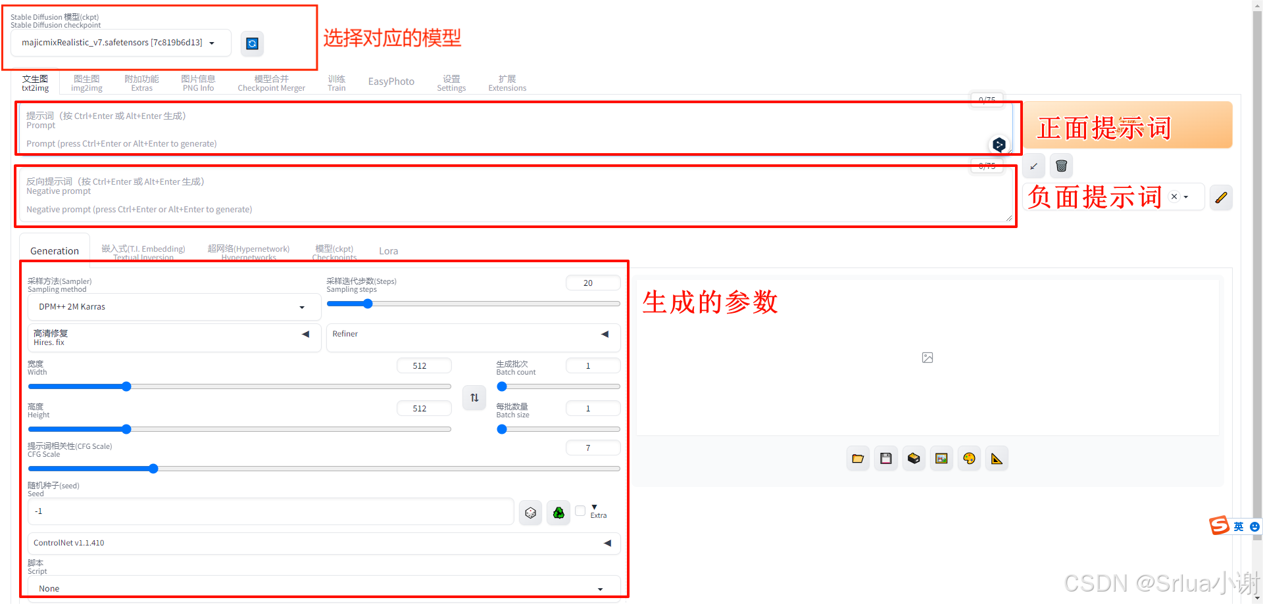The width and height of the screenshot is (1263, 604).
Task: Adjust the Batch count slider
Action: [x=558, y=386]
